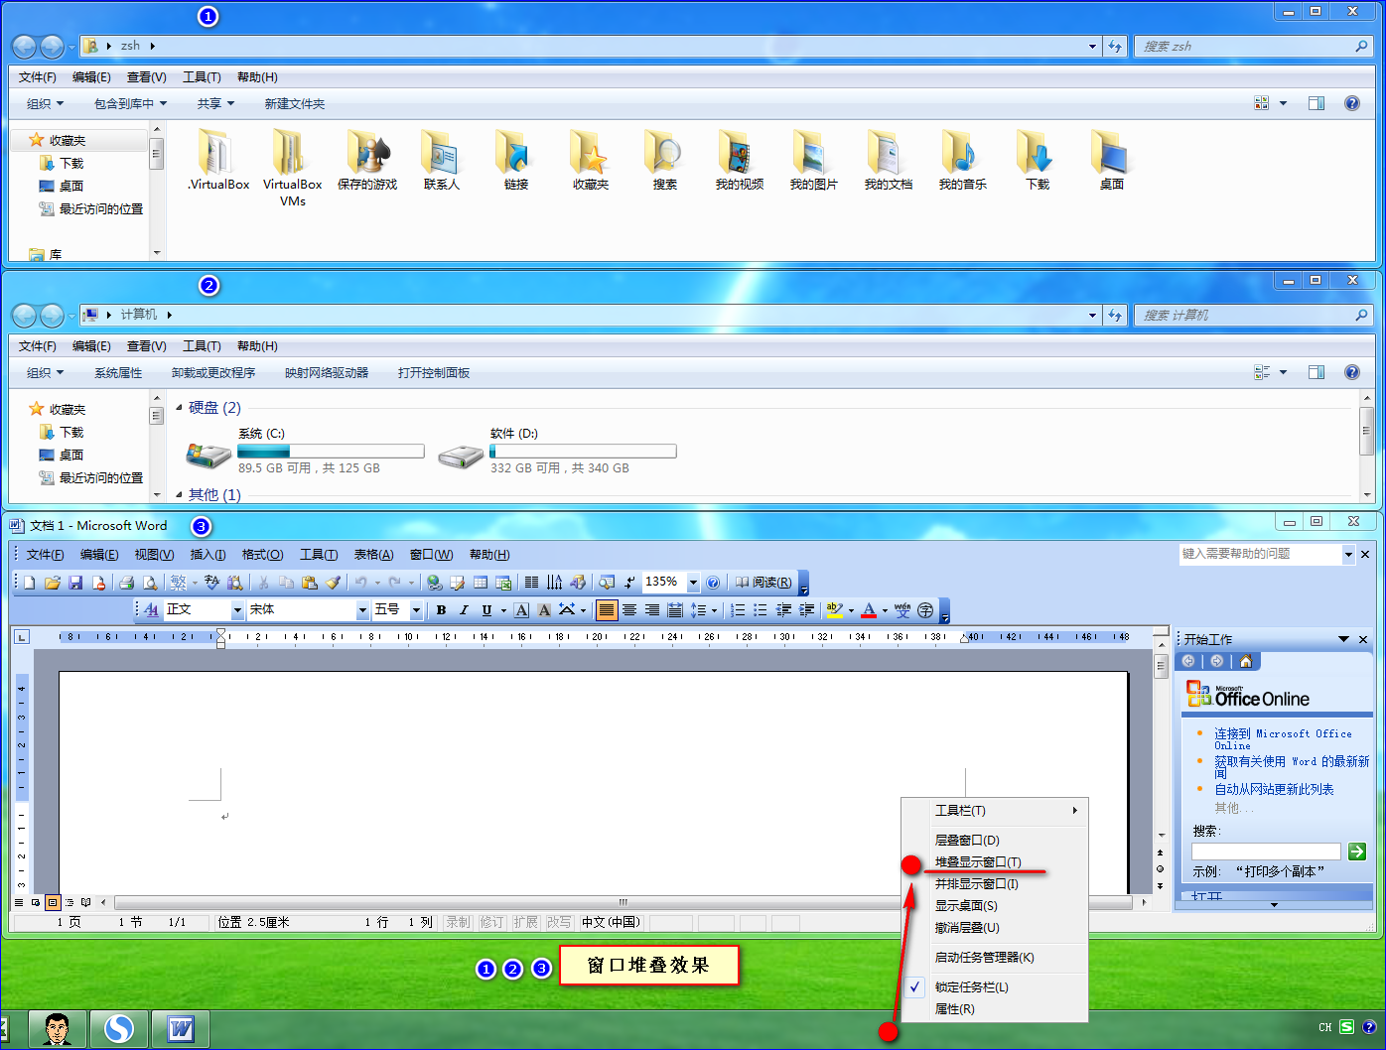Click the Word Help question mark icon
The width and height of the screenshot is (1386, 1050).
(713, 583)
